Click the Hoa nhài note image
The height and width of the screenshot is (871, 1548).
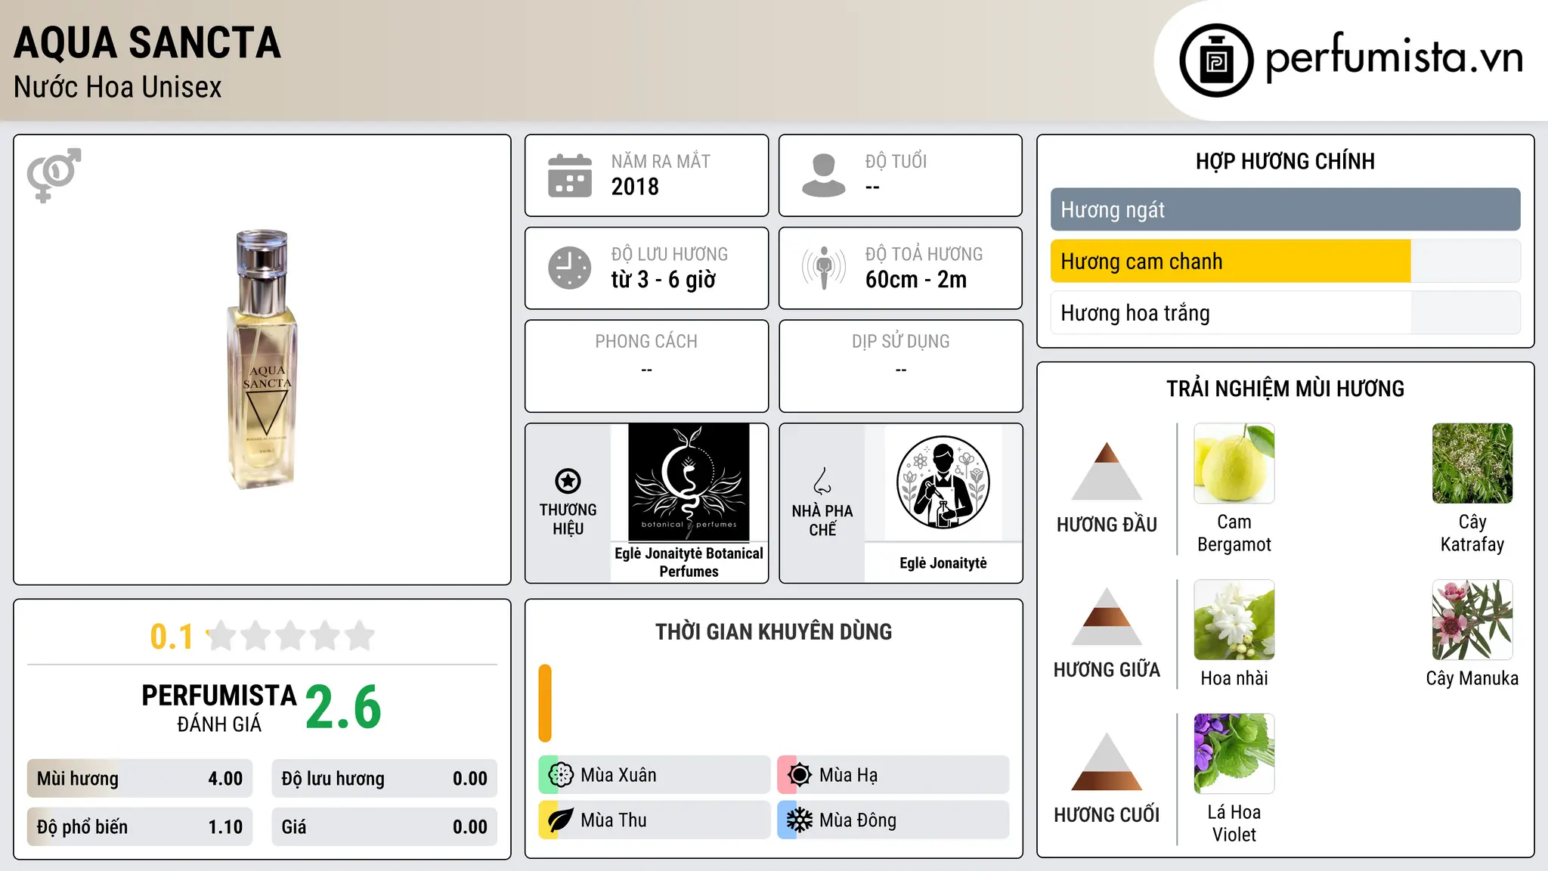point(1234,620)
